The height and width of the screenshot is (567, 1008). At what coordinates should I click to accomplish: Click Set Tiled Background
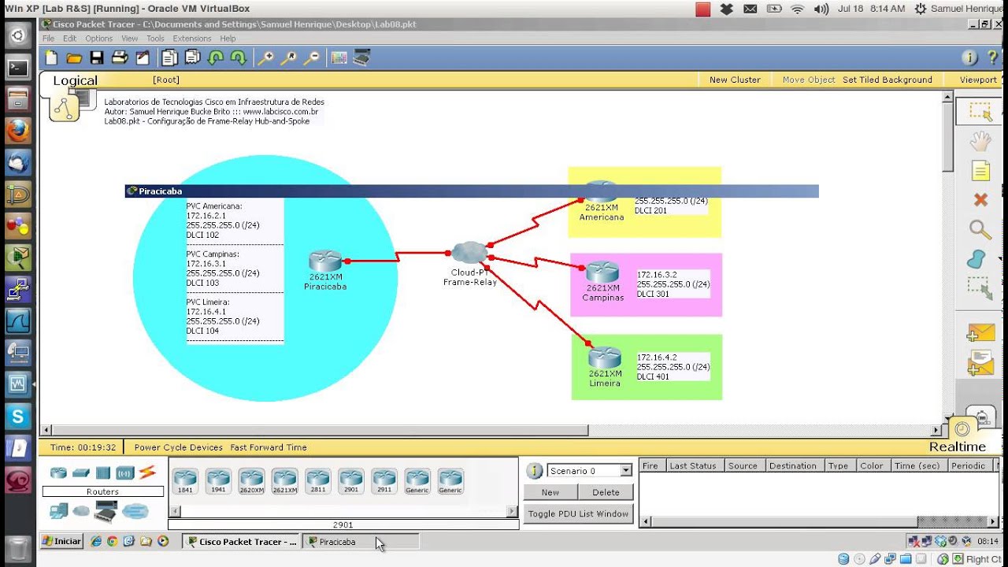888,80
